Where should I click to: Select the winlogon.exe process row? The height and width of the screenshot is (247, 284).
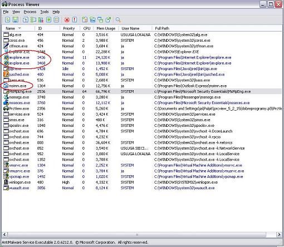(142, 182)
